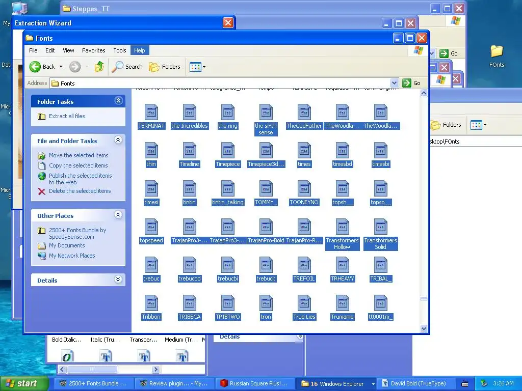
Task: Open the Back history dropdown arrow
Action: point(61,67)
